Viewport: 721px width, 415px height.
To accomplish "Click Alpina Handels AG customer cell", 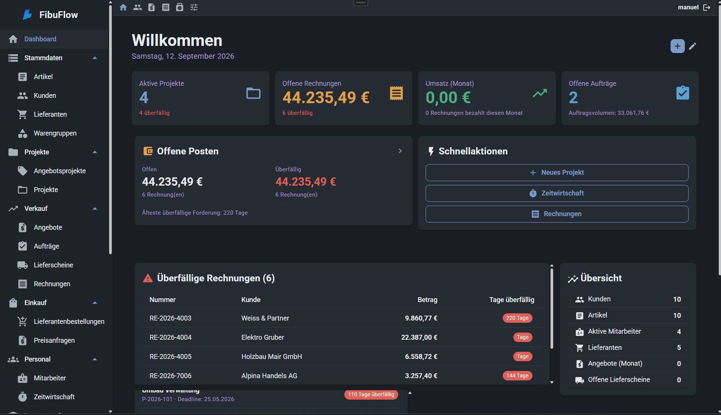I will coord(269,376).
